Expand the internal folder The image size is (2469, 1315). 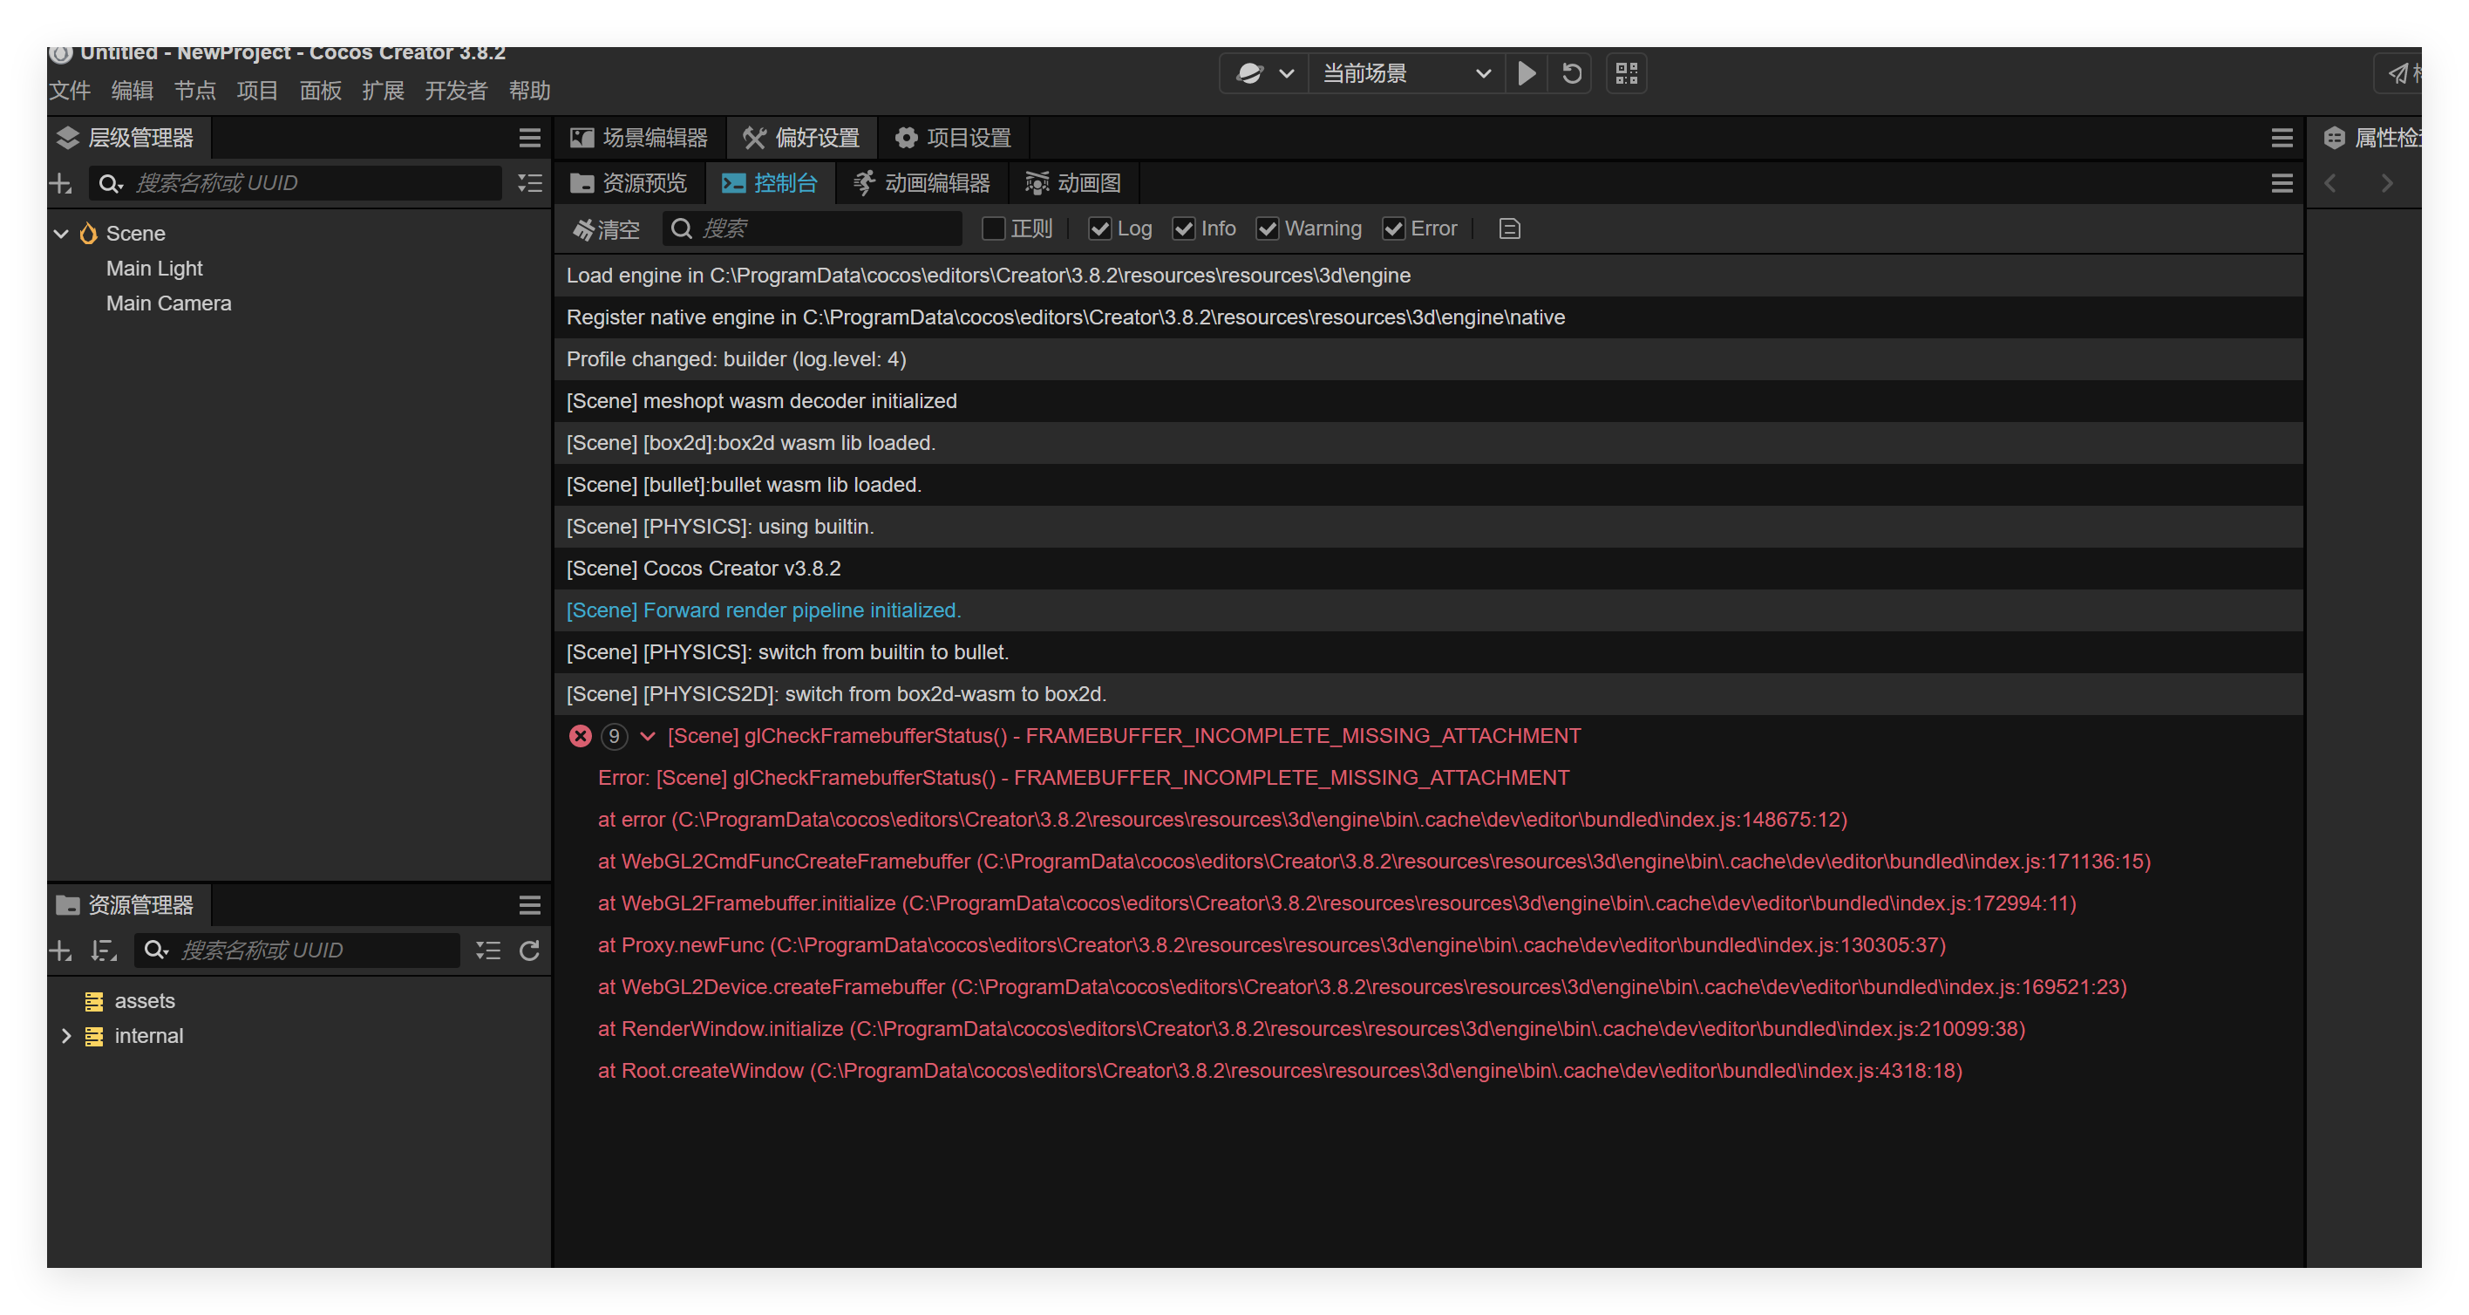66,1035
